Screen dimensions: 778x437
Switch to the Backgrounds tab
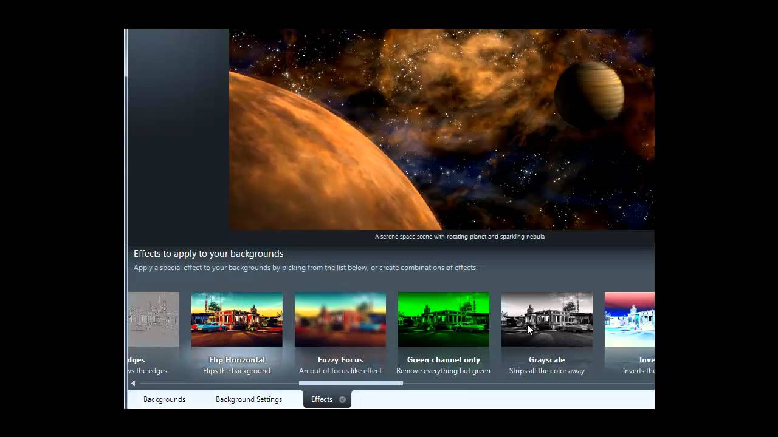tap(164, 399)
